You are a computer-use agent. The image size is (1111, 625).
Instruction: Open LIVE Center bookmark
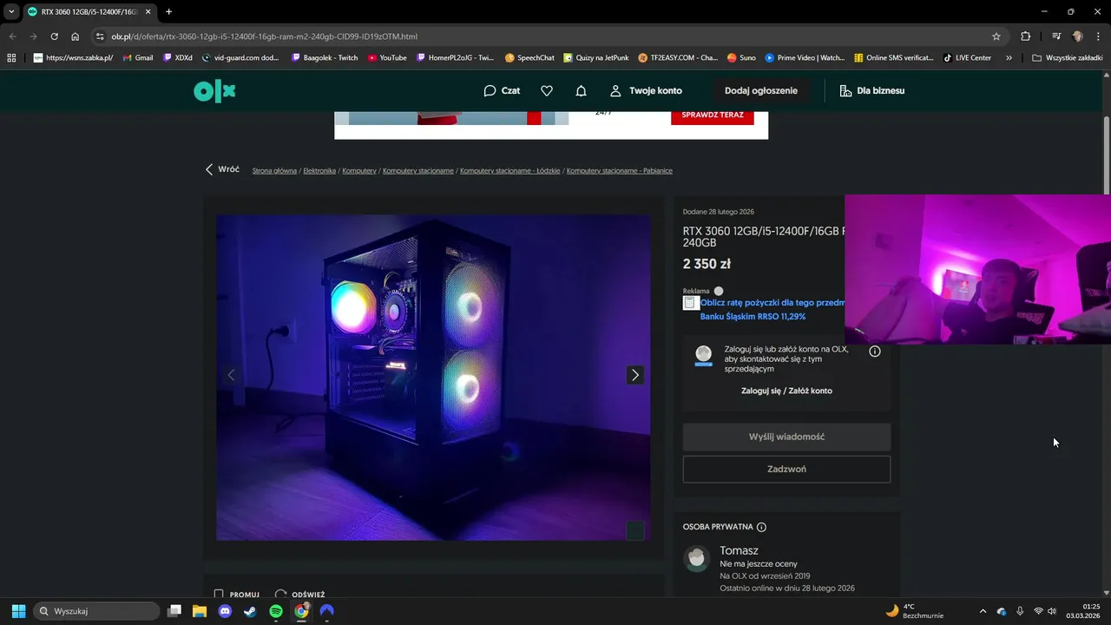pos(967,58)
